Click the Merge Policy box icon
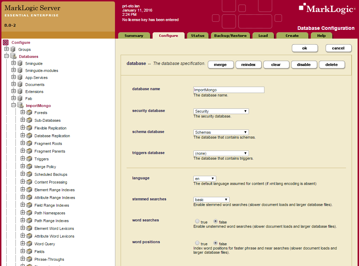 point(29,167)
